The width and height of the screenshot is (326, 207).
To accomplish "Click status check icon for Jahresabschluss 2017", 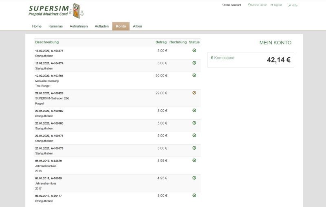I will pyautogui.click(x=194, y=178).
